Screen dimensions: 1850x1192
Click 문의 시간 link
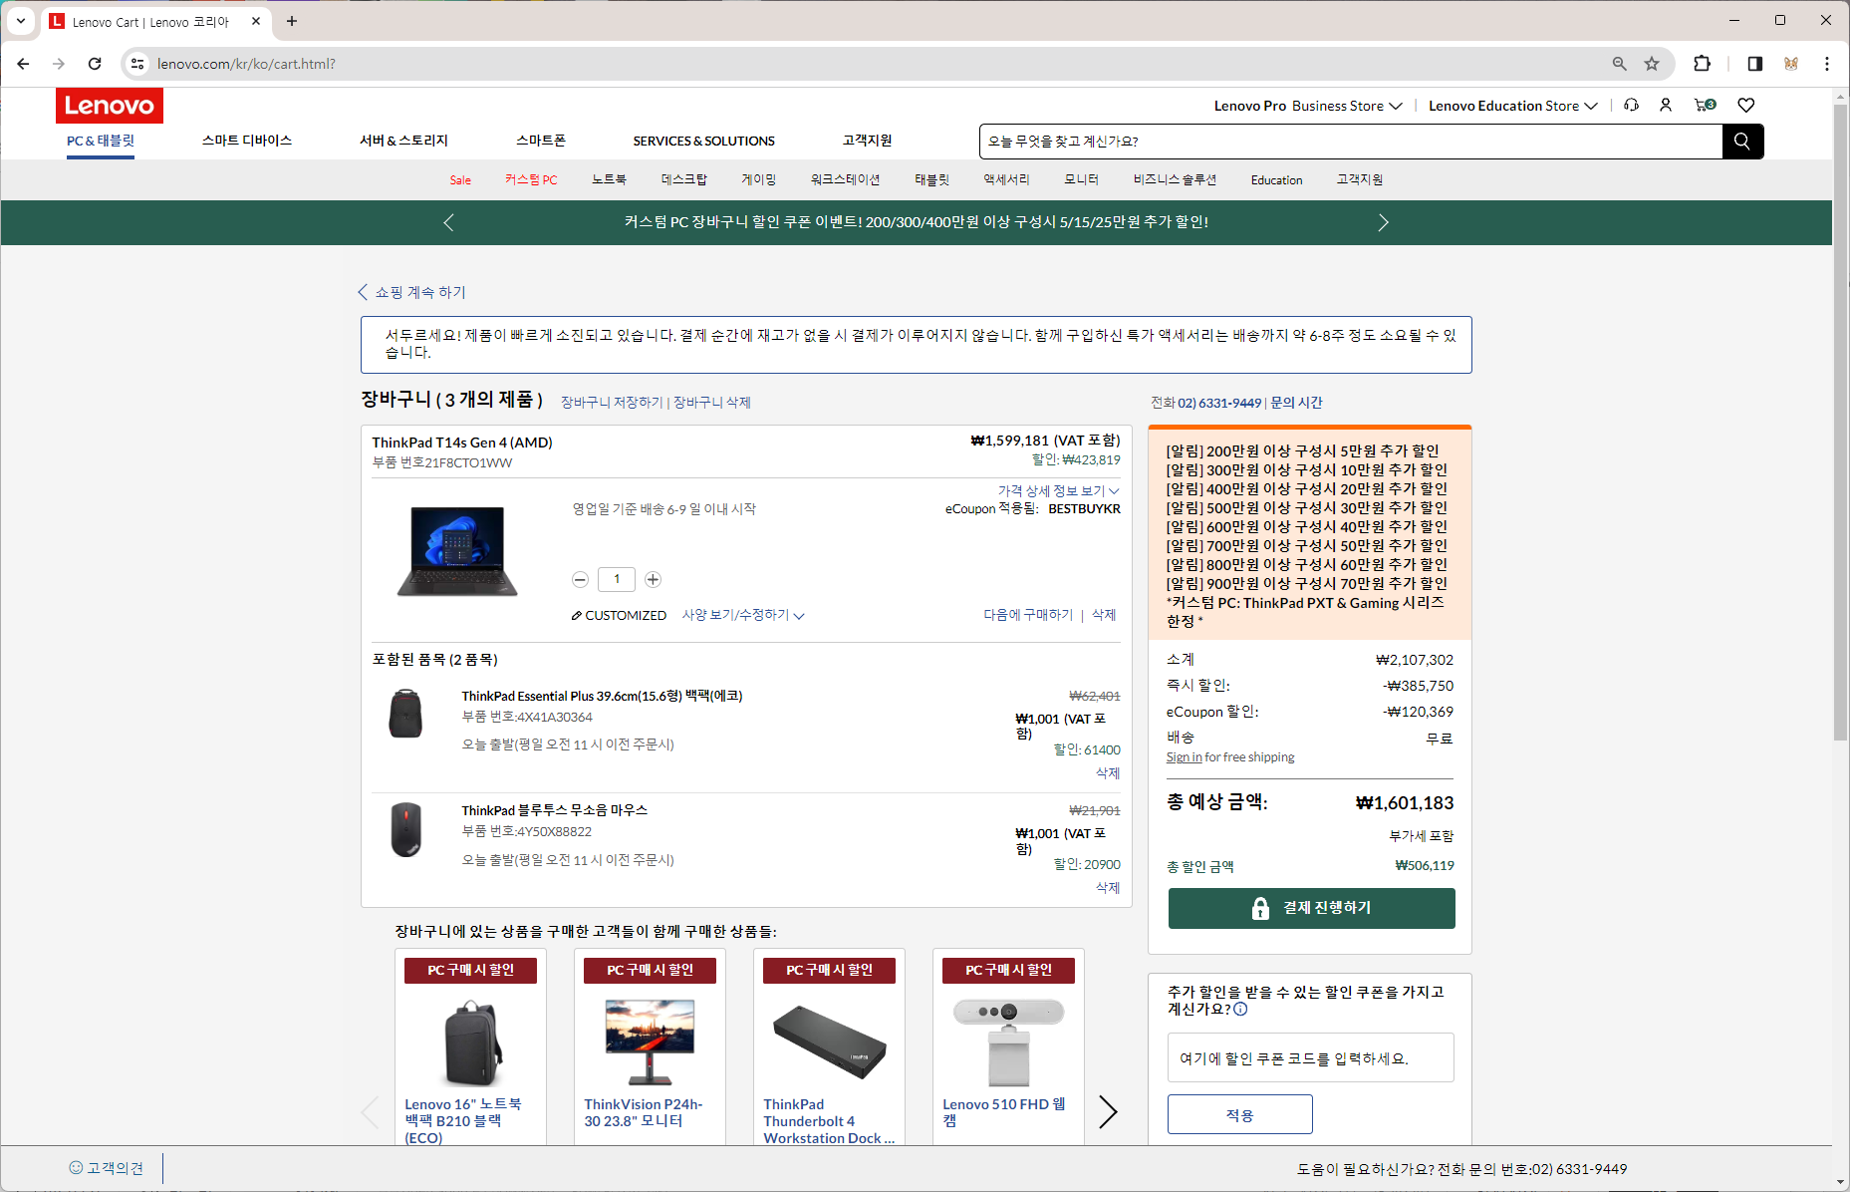[1296, 403]
